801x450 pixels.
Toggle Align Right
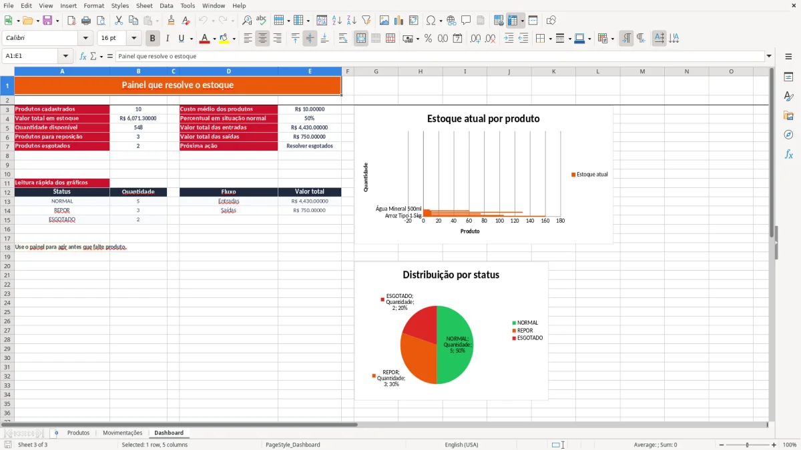tap(277, 39)
